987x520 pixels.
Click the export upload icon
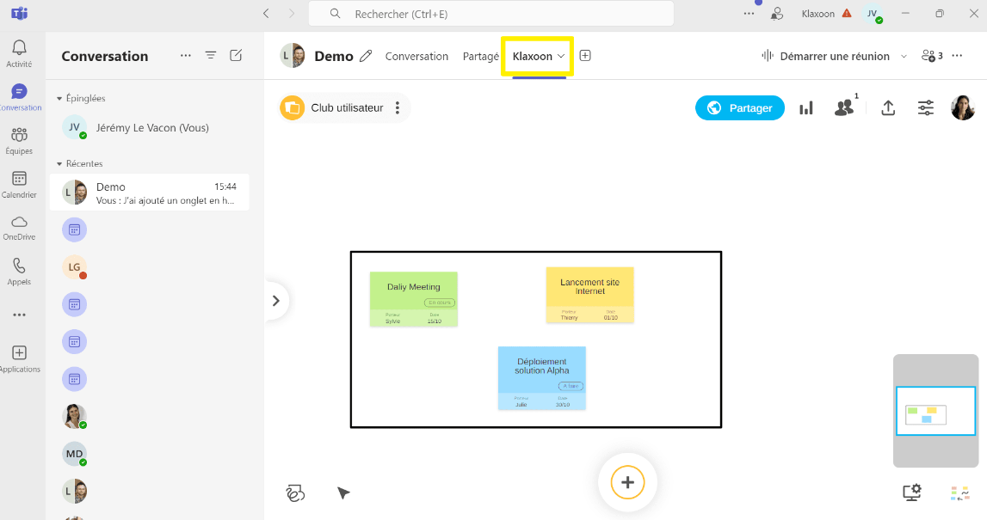click(889, 108)
